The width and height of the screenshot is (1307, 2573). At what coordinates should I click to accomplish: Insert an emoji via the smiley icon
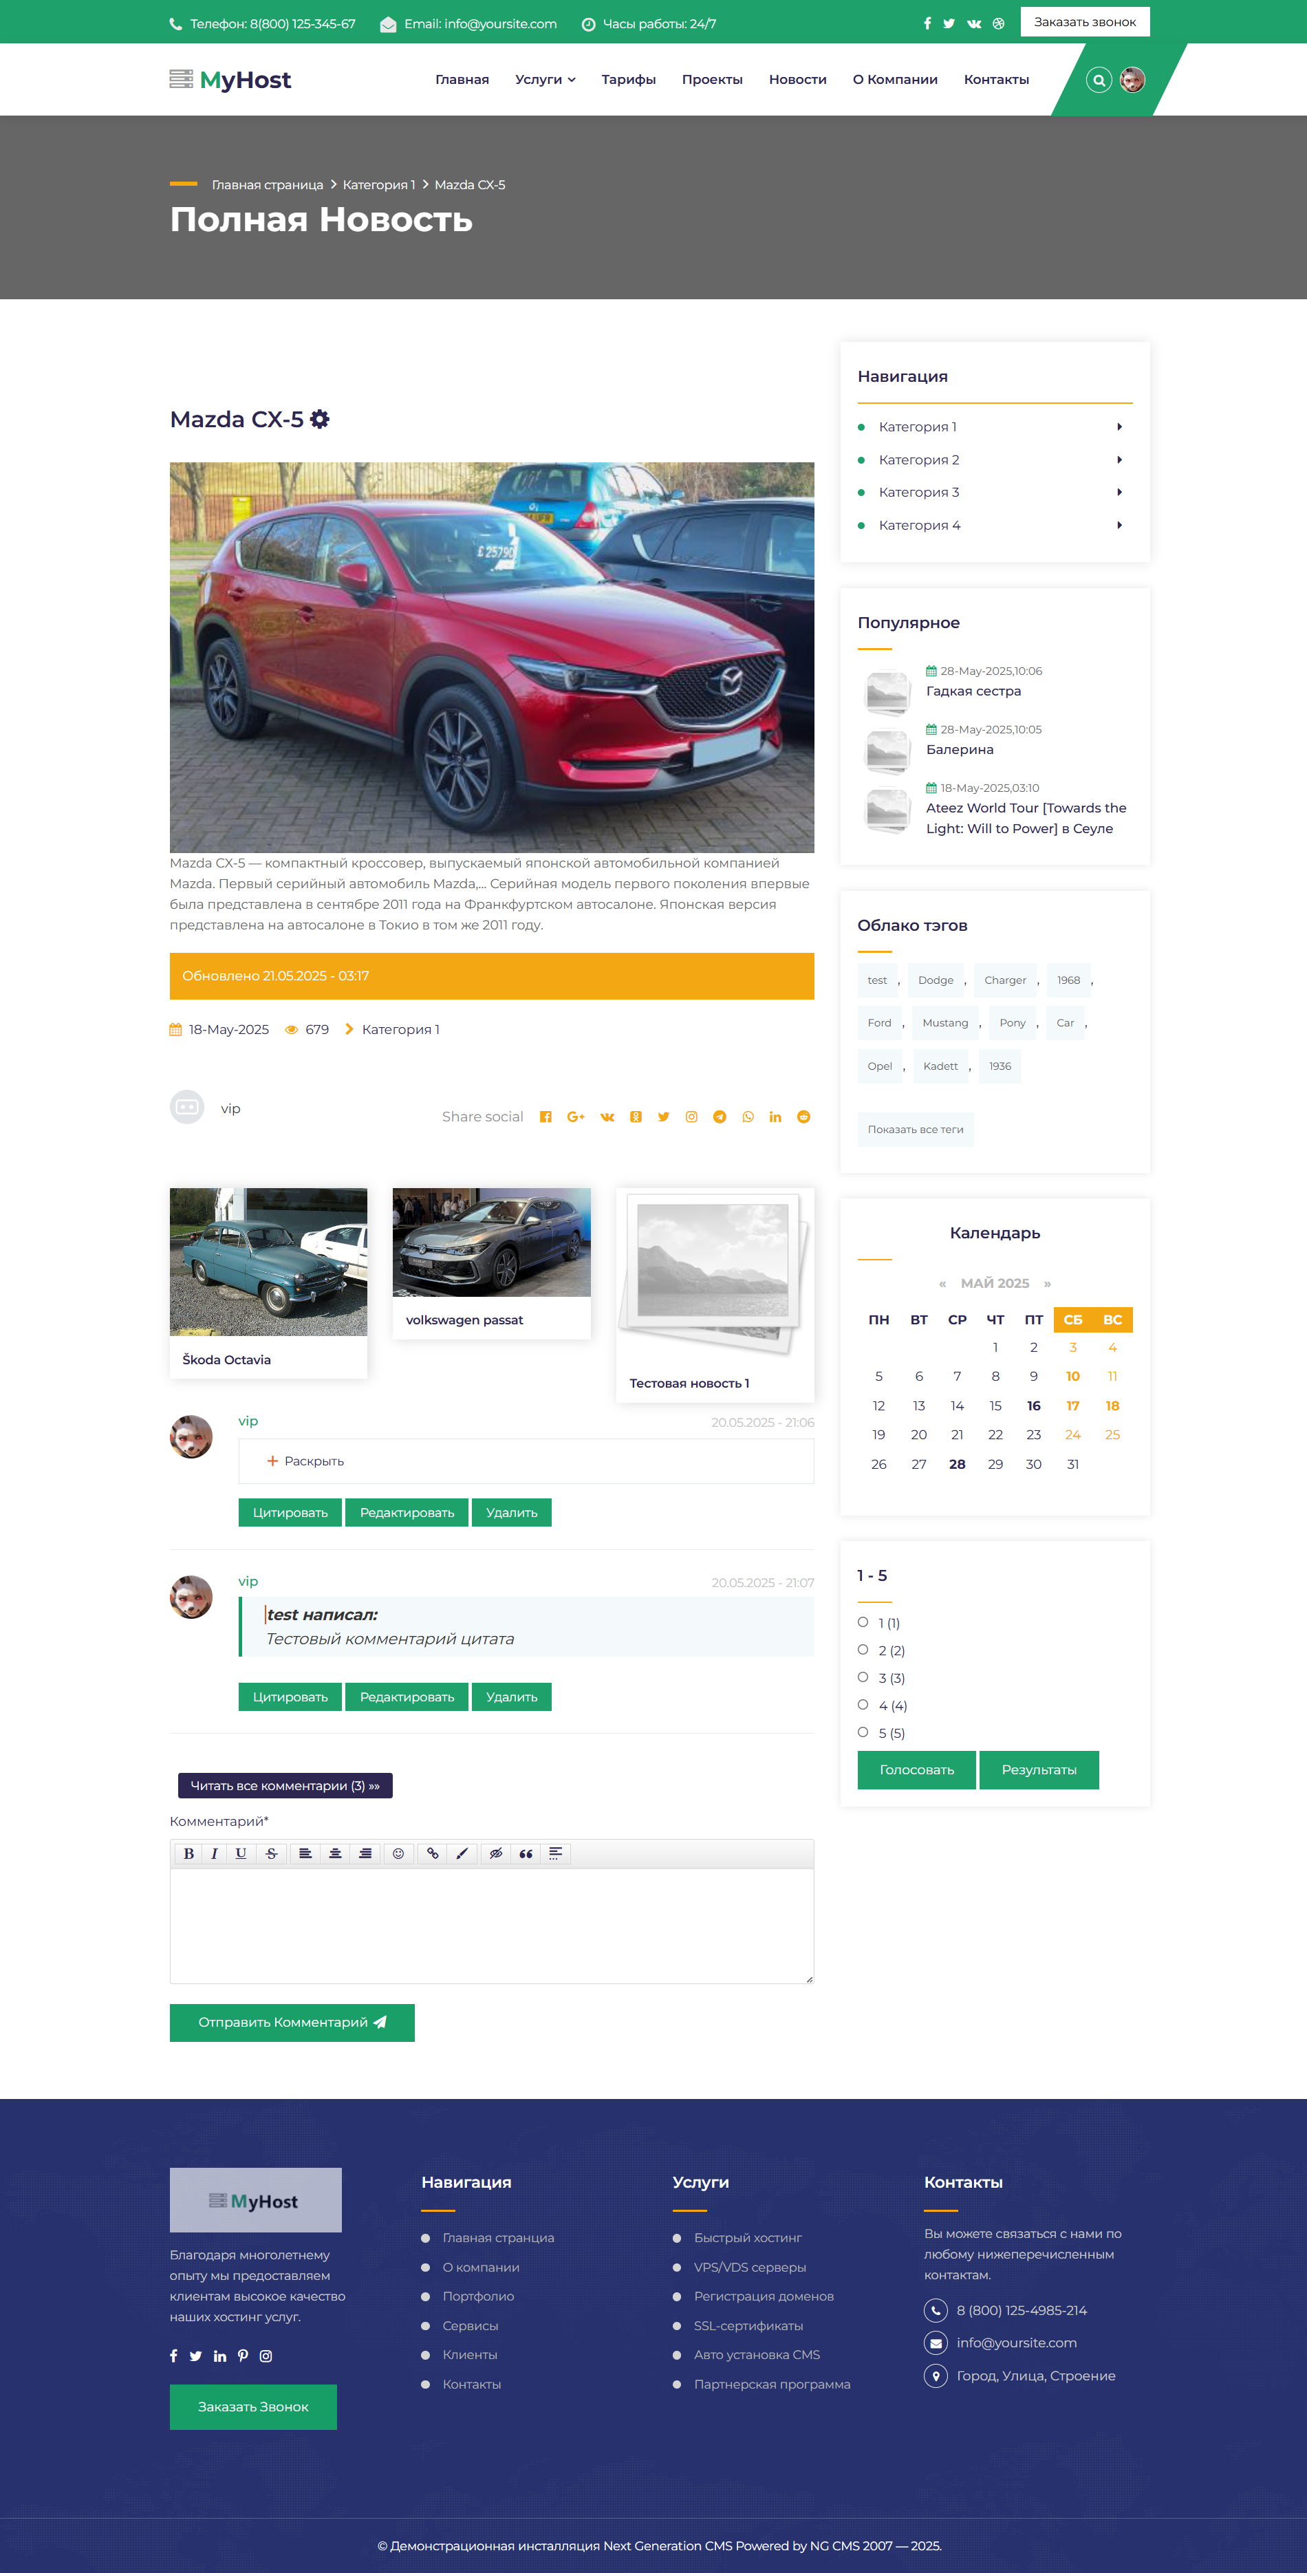398,1854
